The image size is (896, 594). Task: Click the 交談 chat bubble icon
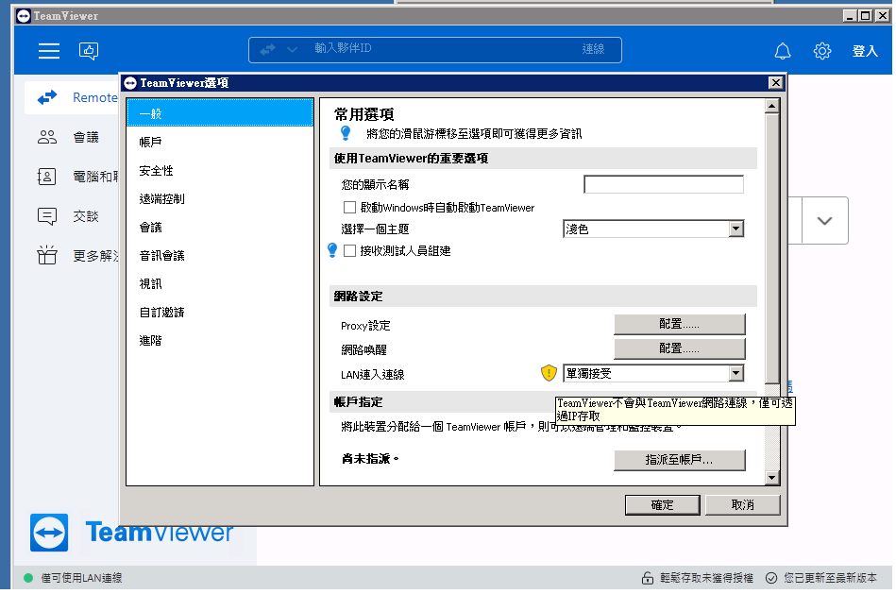point(47,216)
